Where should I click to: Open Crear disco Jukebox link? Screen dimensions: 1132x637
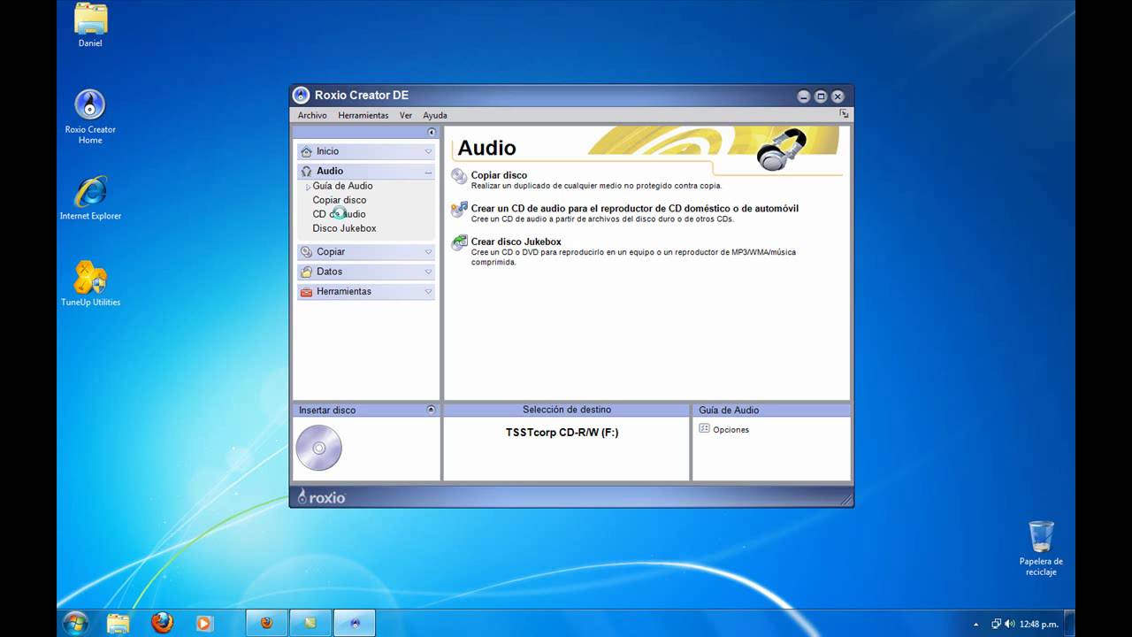pyautogui.click(x=516, y=242)
